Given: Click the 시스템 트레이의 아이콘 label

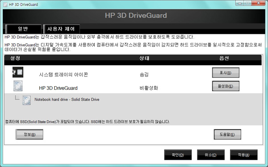Looking at the screenshot, I should [63, 75].
